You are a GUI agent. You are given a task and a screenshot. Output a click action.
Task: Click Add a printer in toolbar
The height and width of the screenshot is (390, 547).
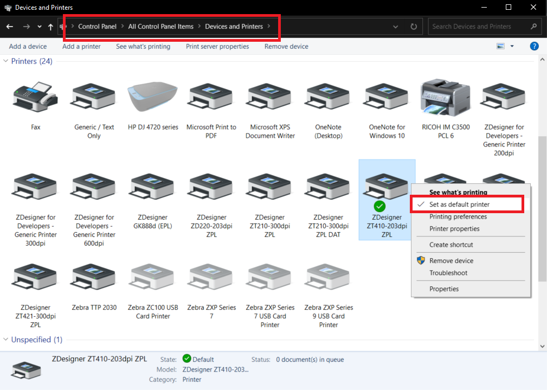point(81,47)
